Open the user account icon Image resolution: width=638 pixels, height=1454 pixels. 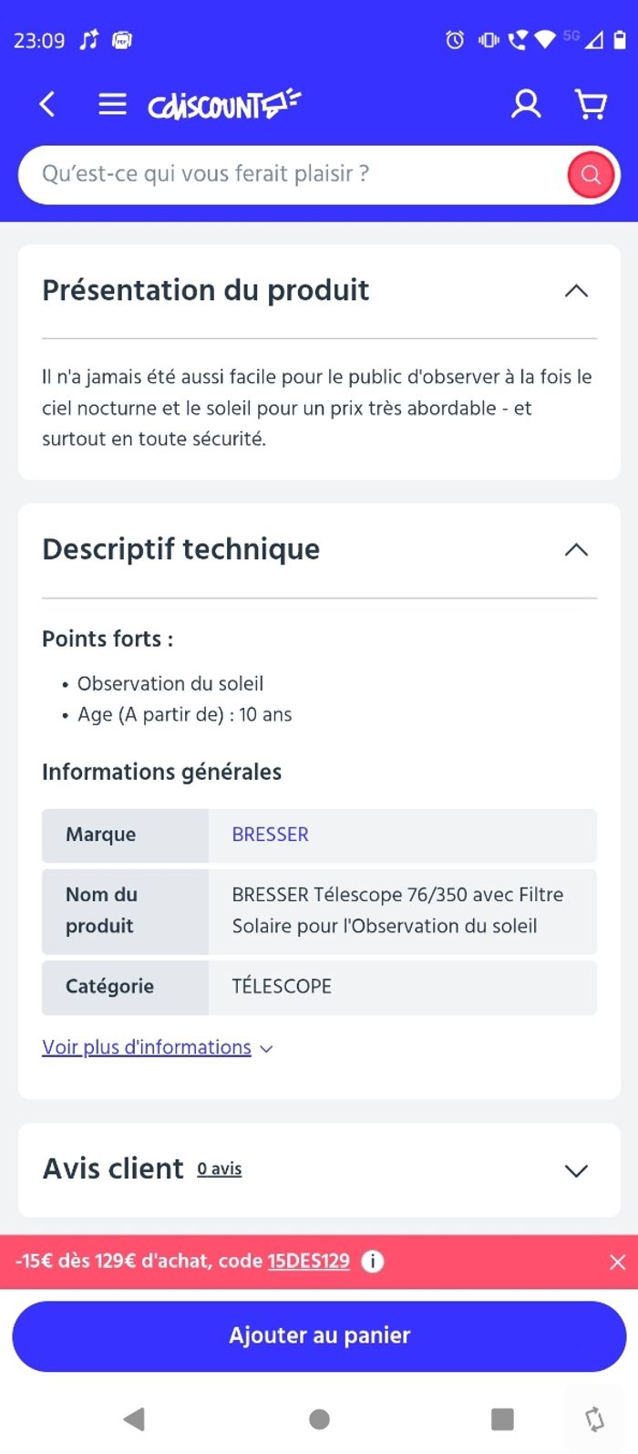526,105
